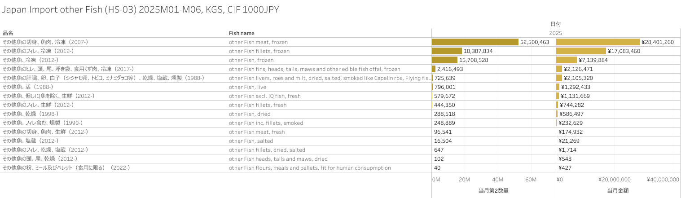681x198 pixels.
Task: Select the quantity label 2,416,493
Action: click(x=450, y=69)
